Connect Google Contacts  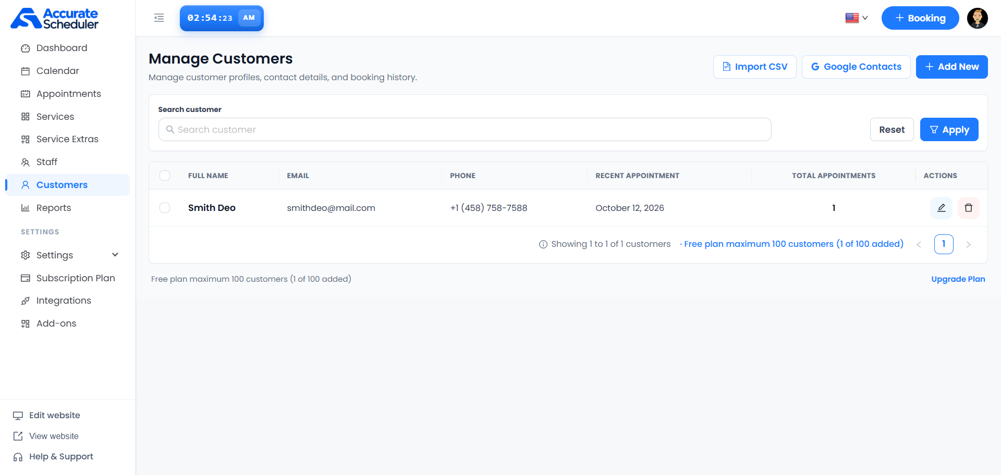(856, 67)
